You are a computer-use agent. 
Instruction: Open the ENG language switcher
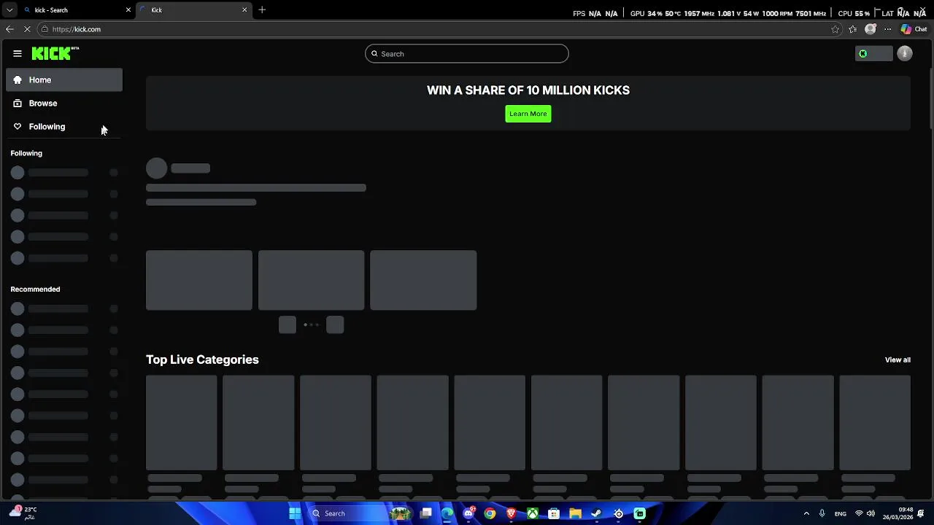841,513
